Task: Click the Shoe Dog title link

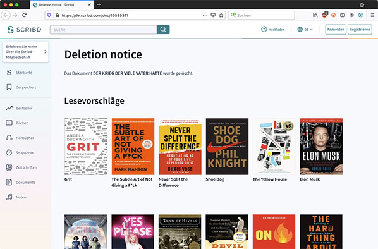Action: [x=215, y=179]
